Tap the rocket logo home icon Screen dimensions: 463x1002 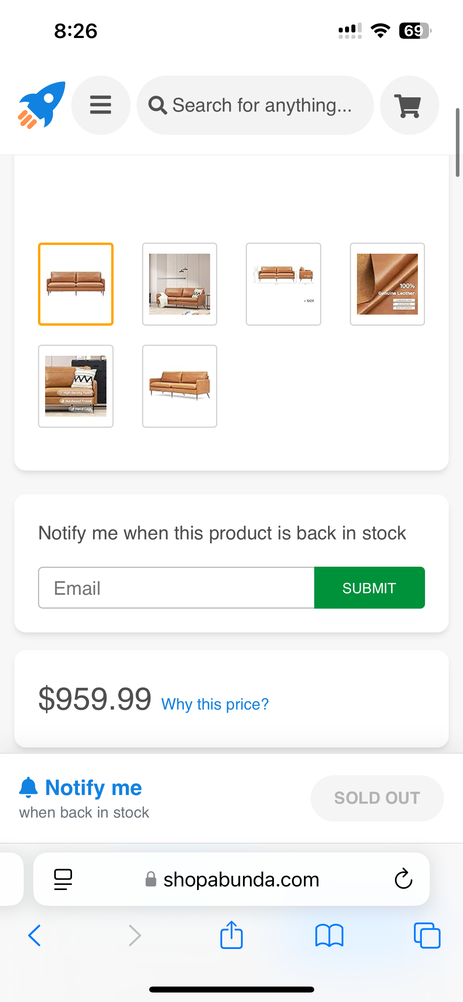pos(42,105)
